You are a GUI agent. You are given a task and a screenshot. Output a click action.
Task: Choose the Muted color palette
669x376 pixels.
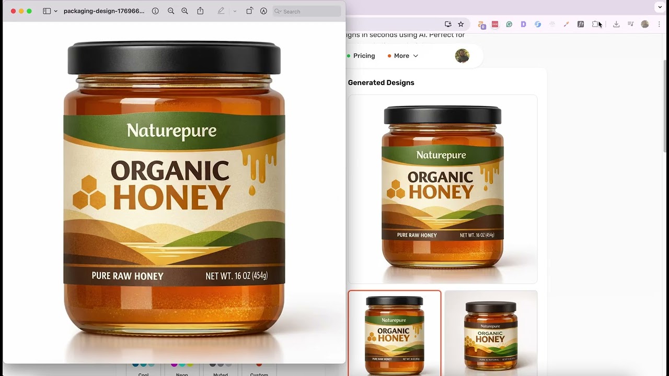coord(221,369)
